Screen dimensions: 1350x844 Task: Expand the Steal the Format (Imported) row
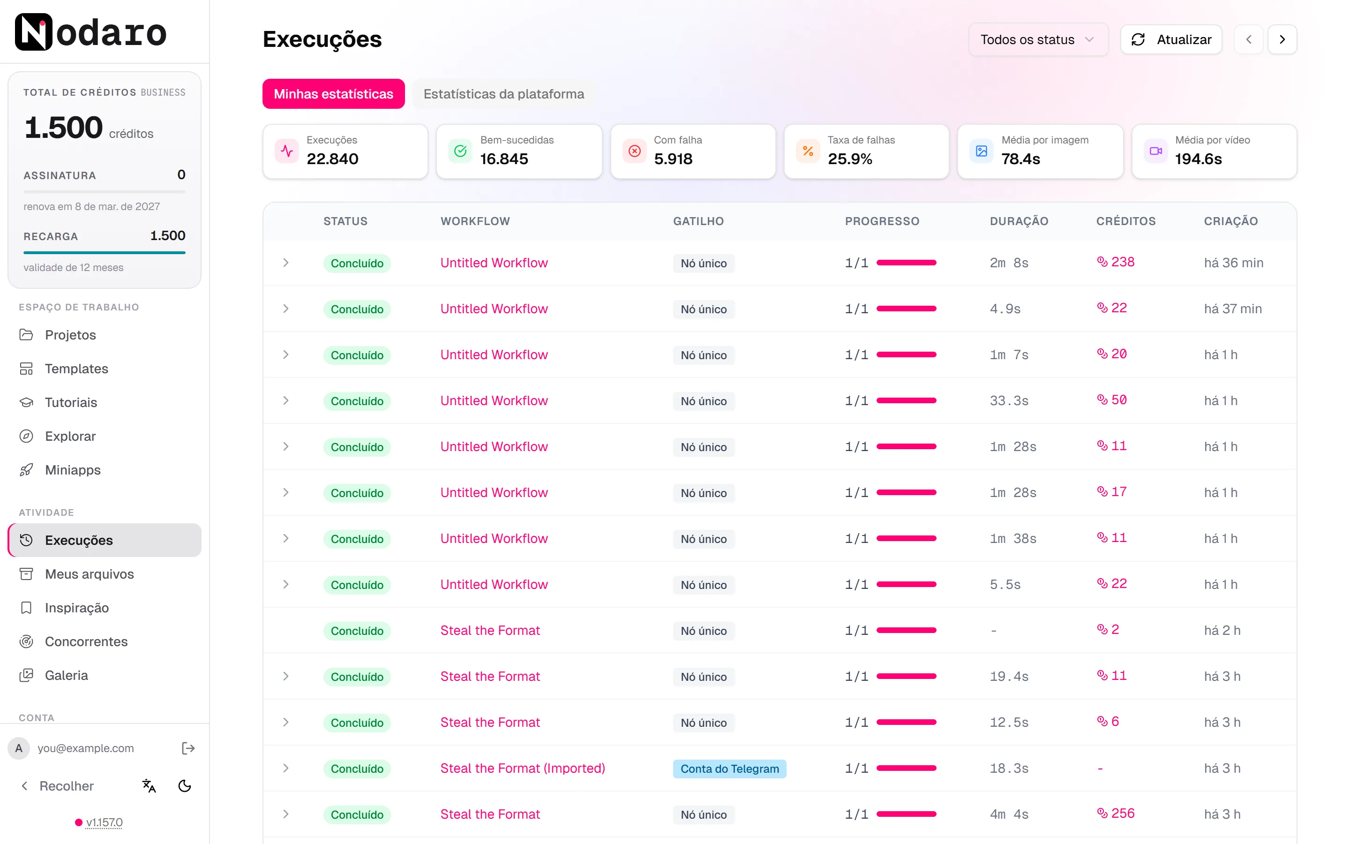tap(285, 768)
